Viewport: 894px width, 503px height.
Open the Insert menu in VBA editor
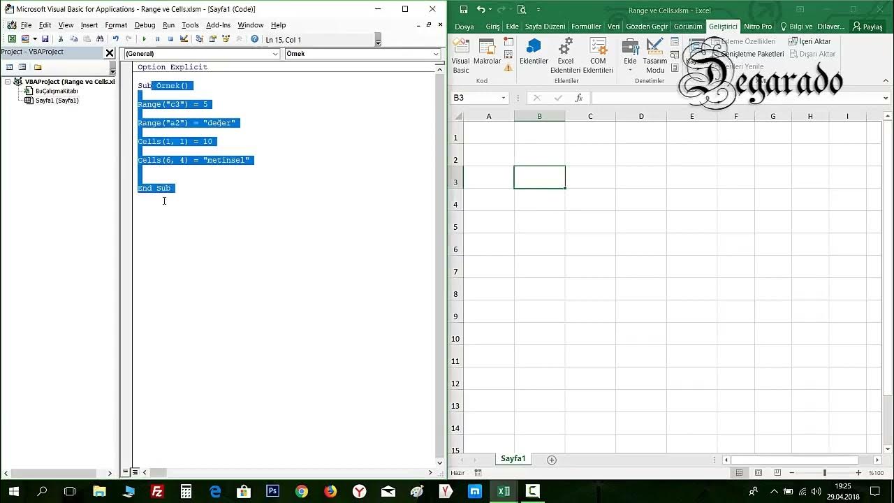coord(89,25)
